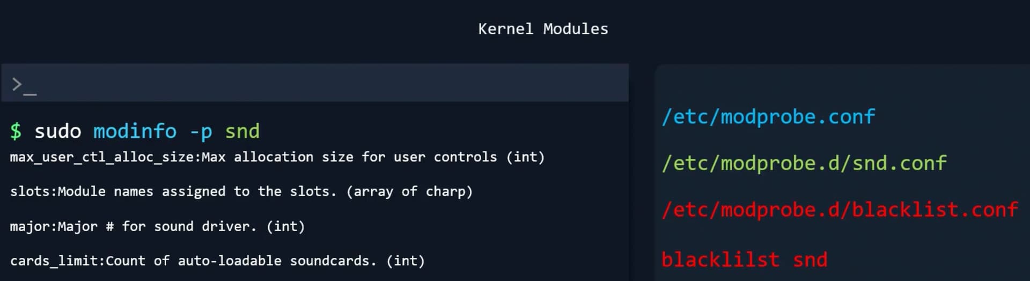Screen dimensions: 1030x281
Task: Click the Kernel Modules title
Action: coord(543,29)
